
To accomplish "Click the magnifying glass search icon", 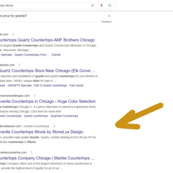I will (110, 6).
